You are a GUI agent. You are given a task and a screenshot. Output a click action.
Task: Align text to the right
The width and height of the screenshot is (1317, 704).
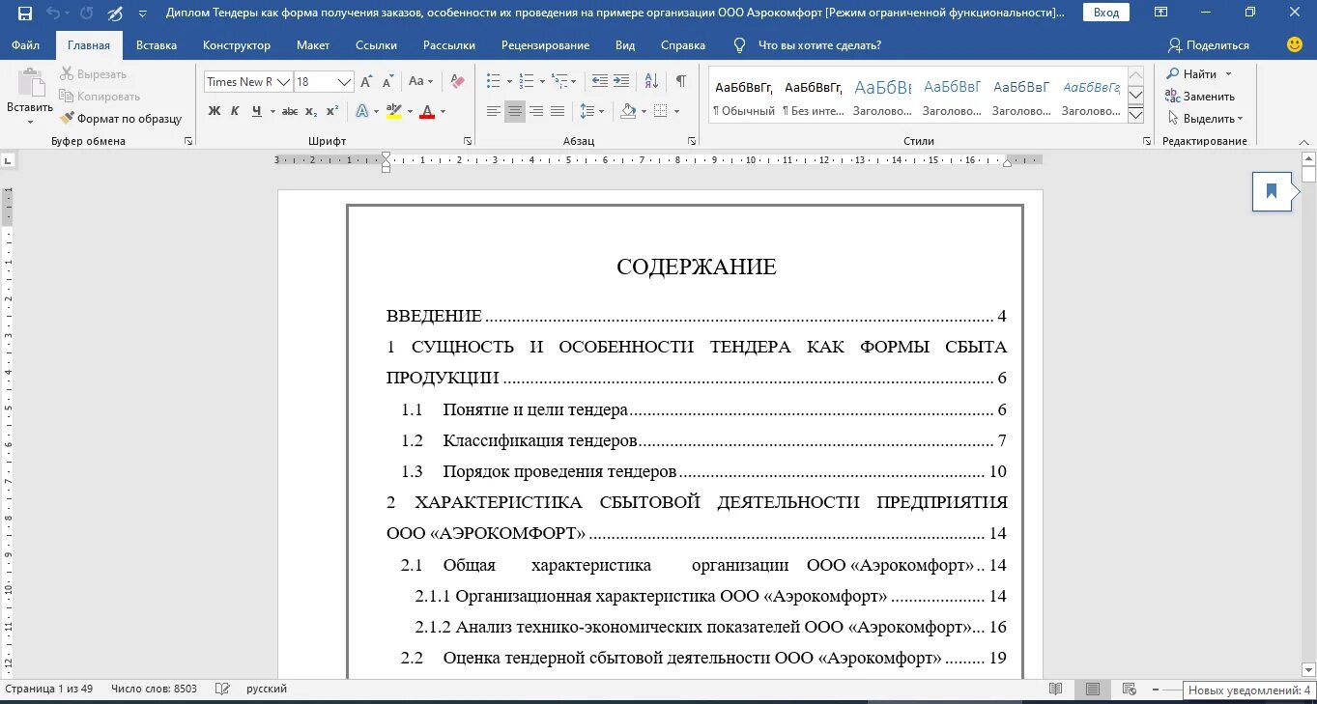tap(536, 111)
